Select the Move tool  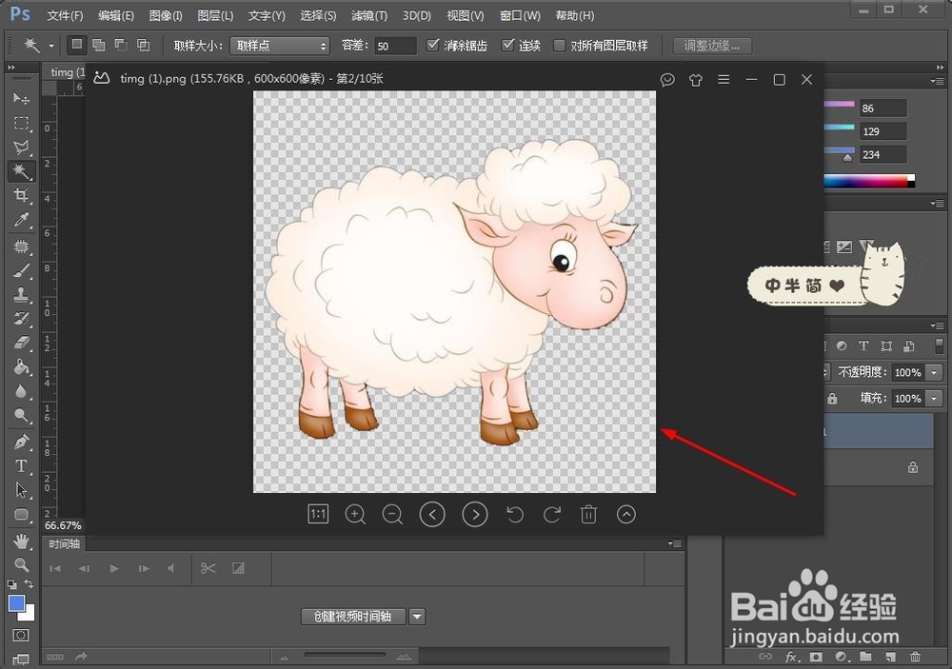point(21,98)
